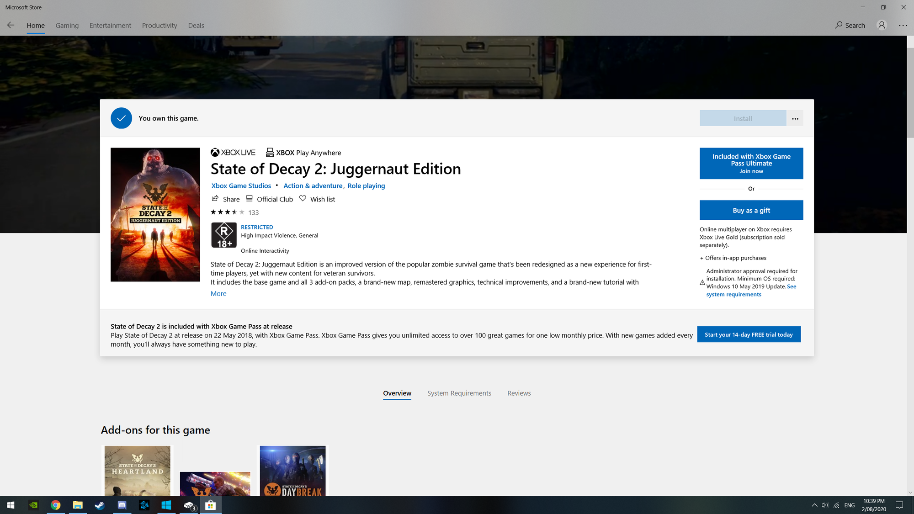
Task: Click the Offers in-app purchases text
Action: [x=733, y=258]
